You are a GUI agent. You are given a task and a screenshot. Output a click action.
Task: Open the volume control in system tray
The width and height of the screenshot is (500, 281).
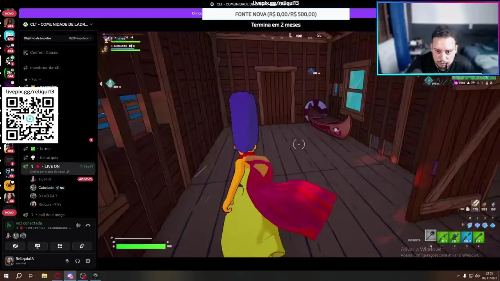click(477, 276)
